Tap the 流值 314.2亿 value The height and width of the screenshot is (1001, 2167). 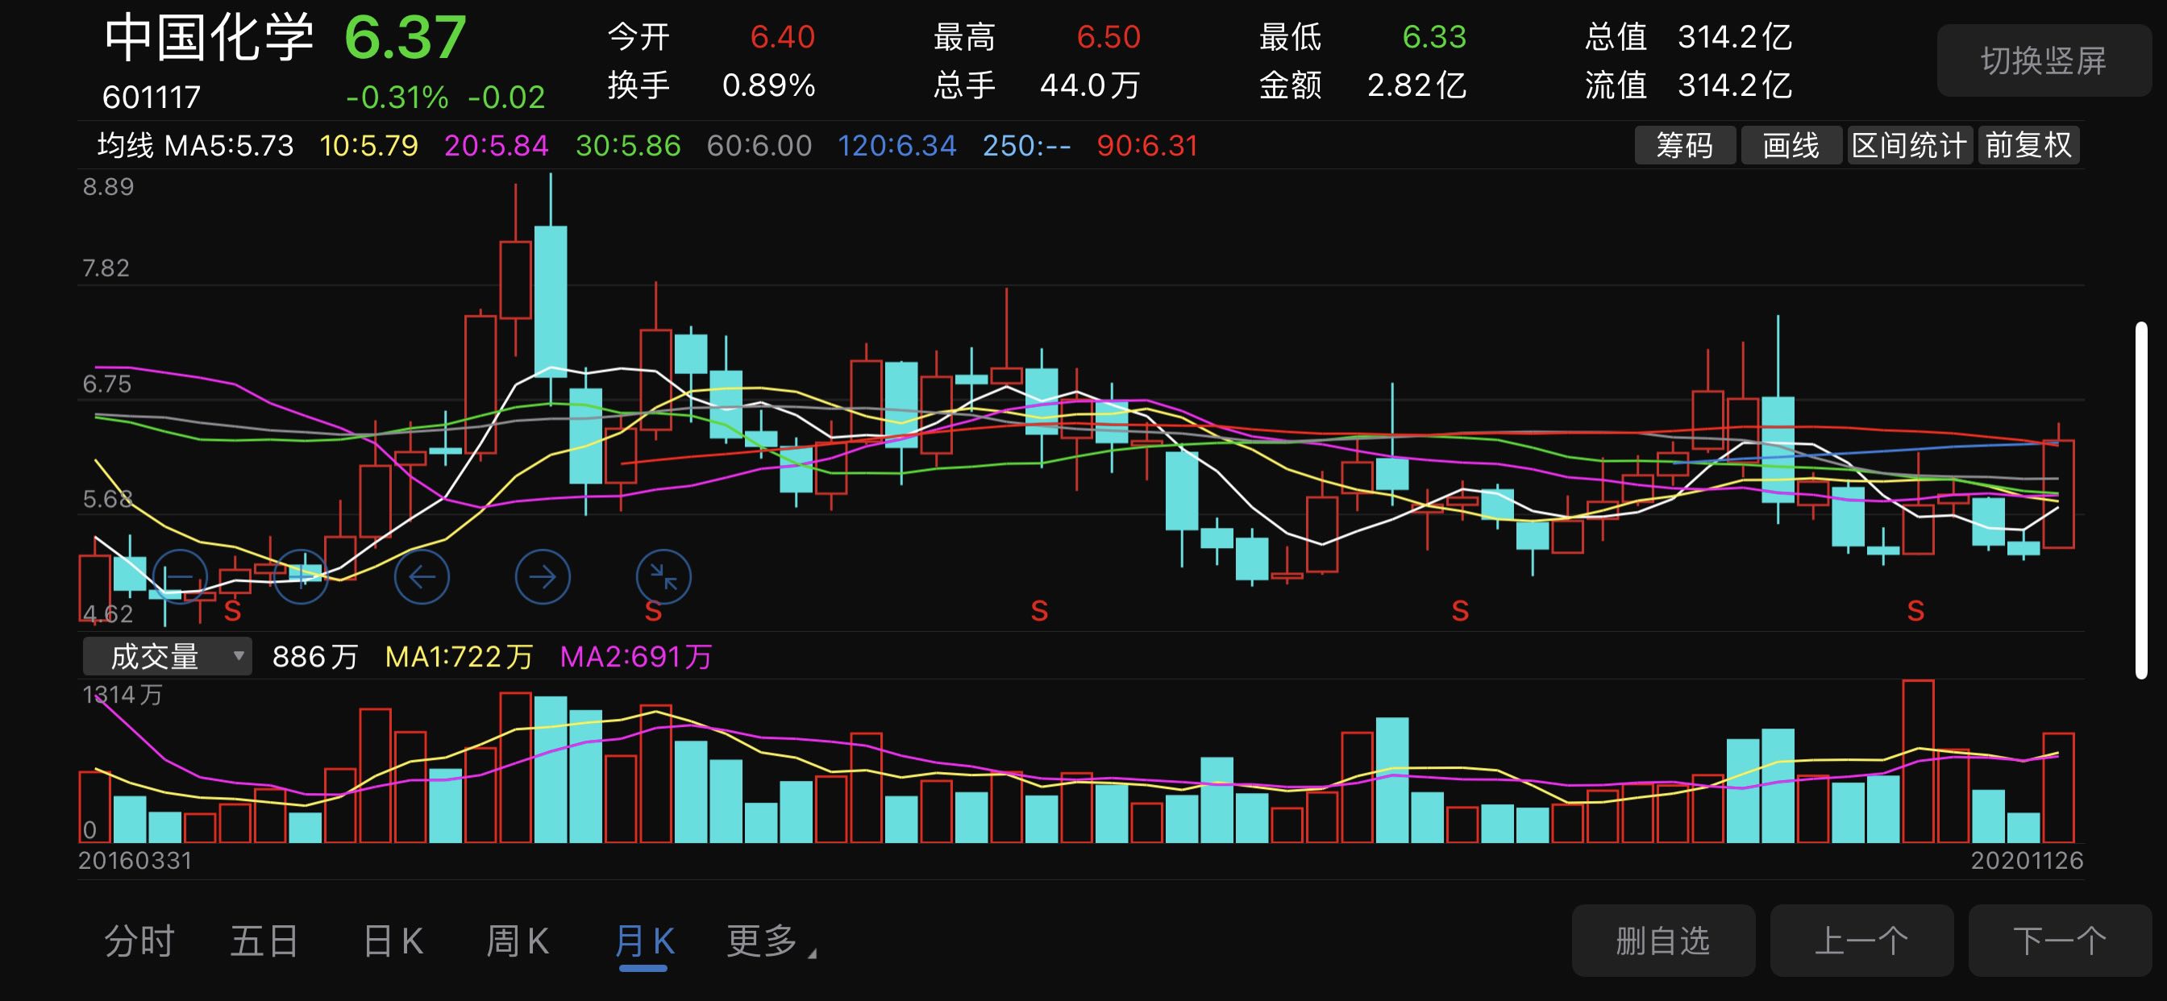point(1735,85)
